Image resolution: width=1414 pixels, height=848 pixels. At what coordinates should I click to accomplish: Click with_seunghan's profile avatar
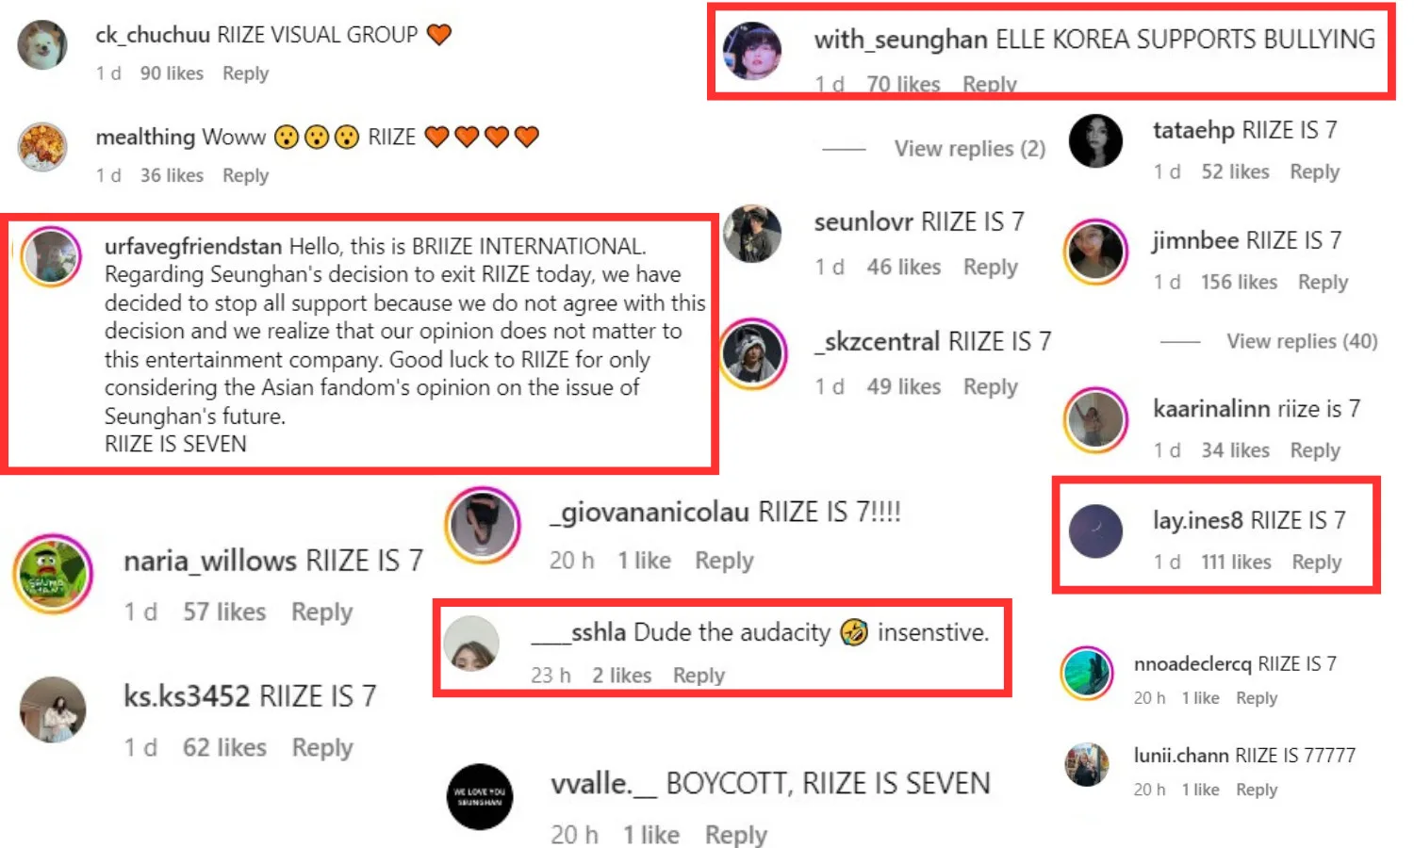click(752, 50)
